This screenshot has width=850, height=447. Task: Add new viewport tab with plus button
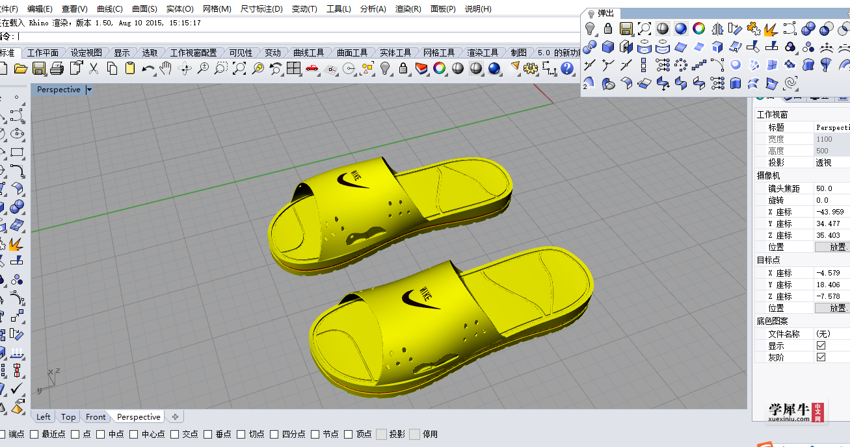click(x=175, y=417)
